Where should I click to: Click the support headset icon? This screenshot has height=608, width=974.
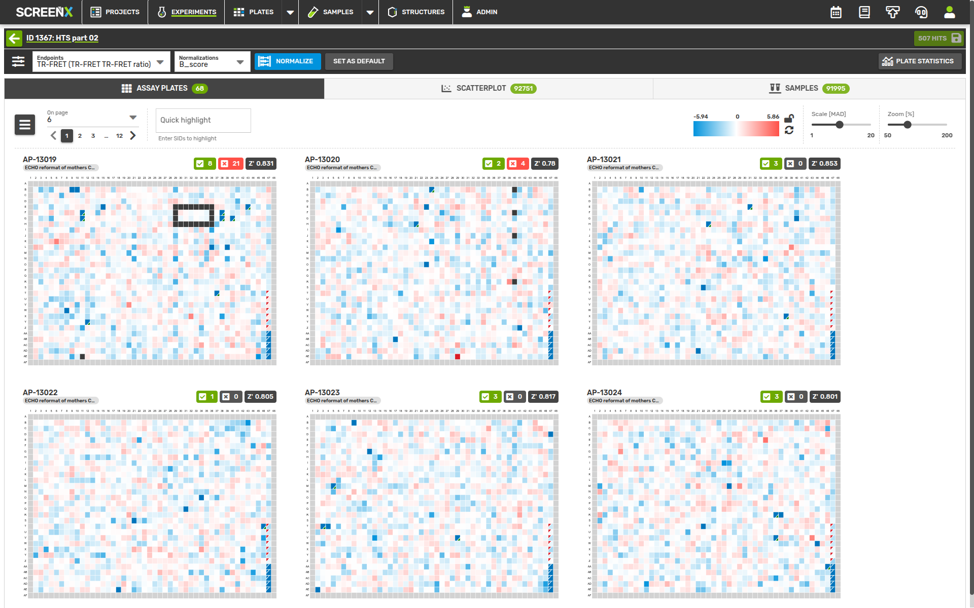(921, 12)
